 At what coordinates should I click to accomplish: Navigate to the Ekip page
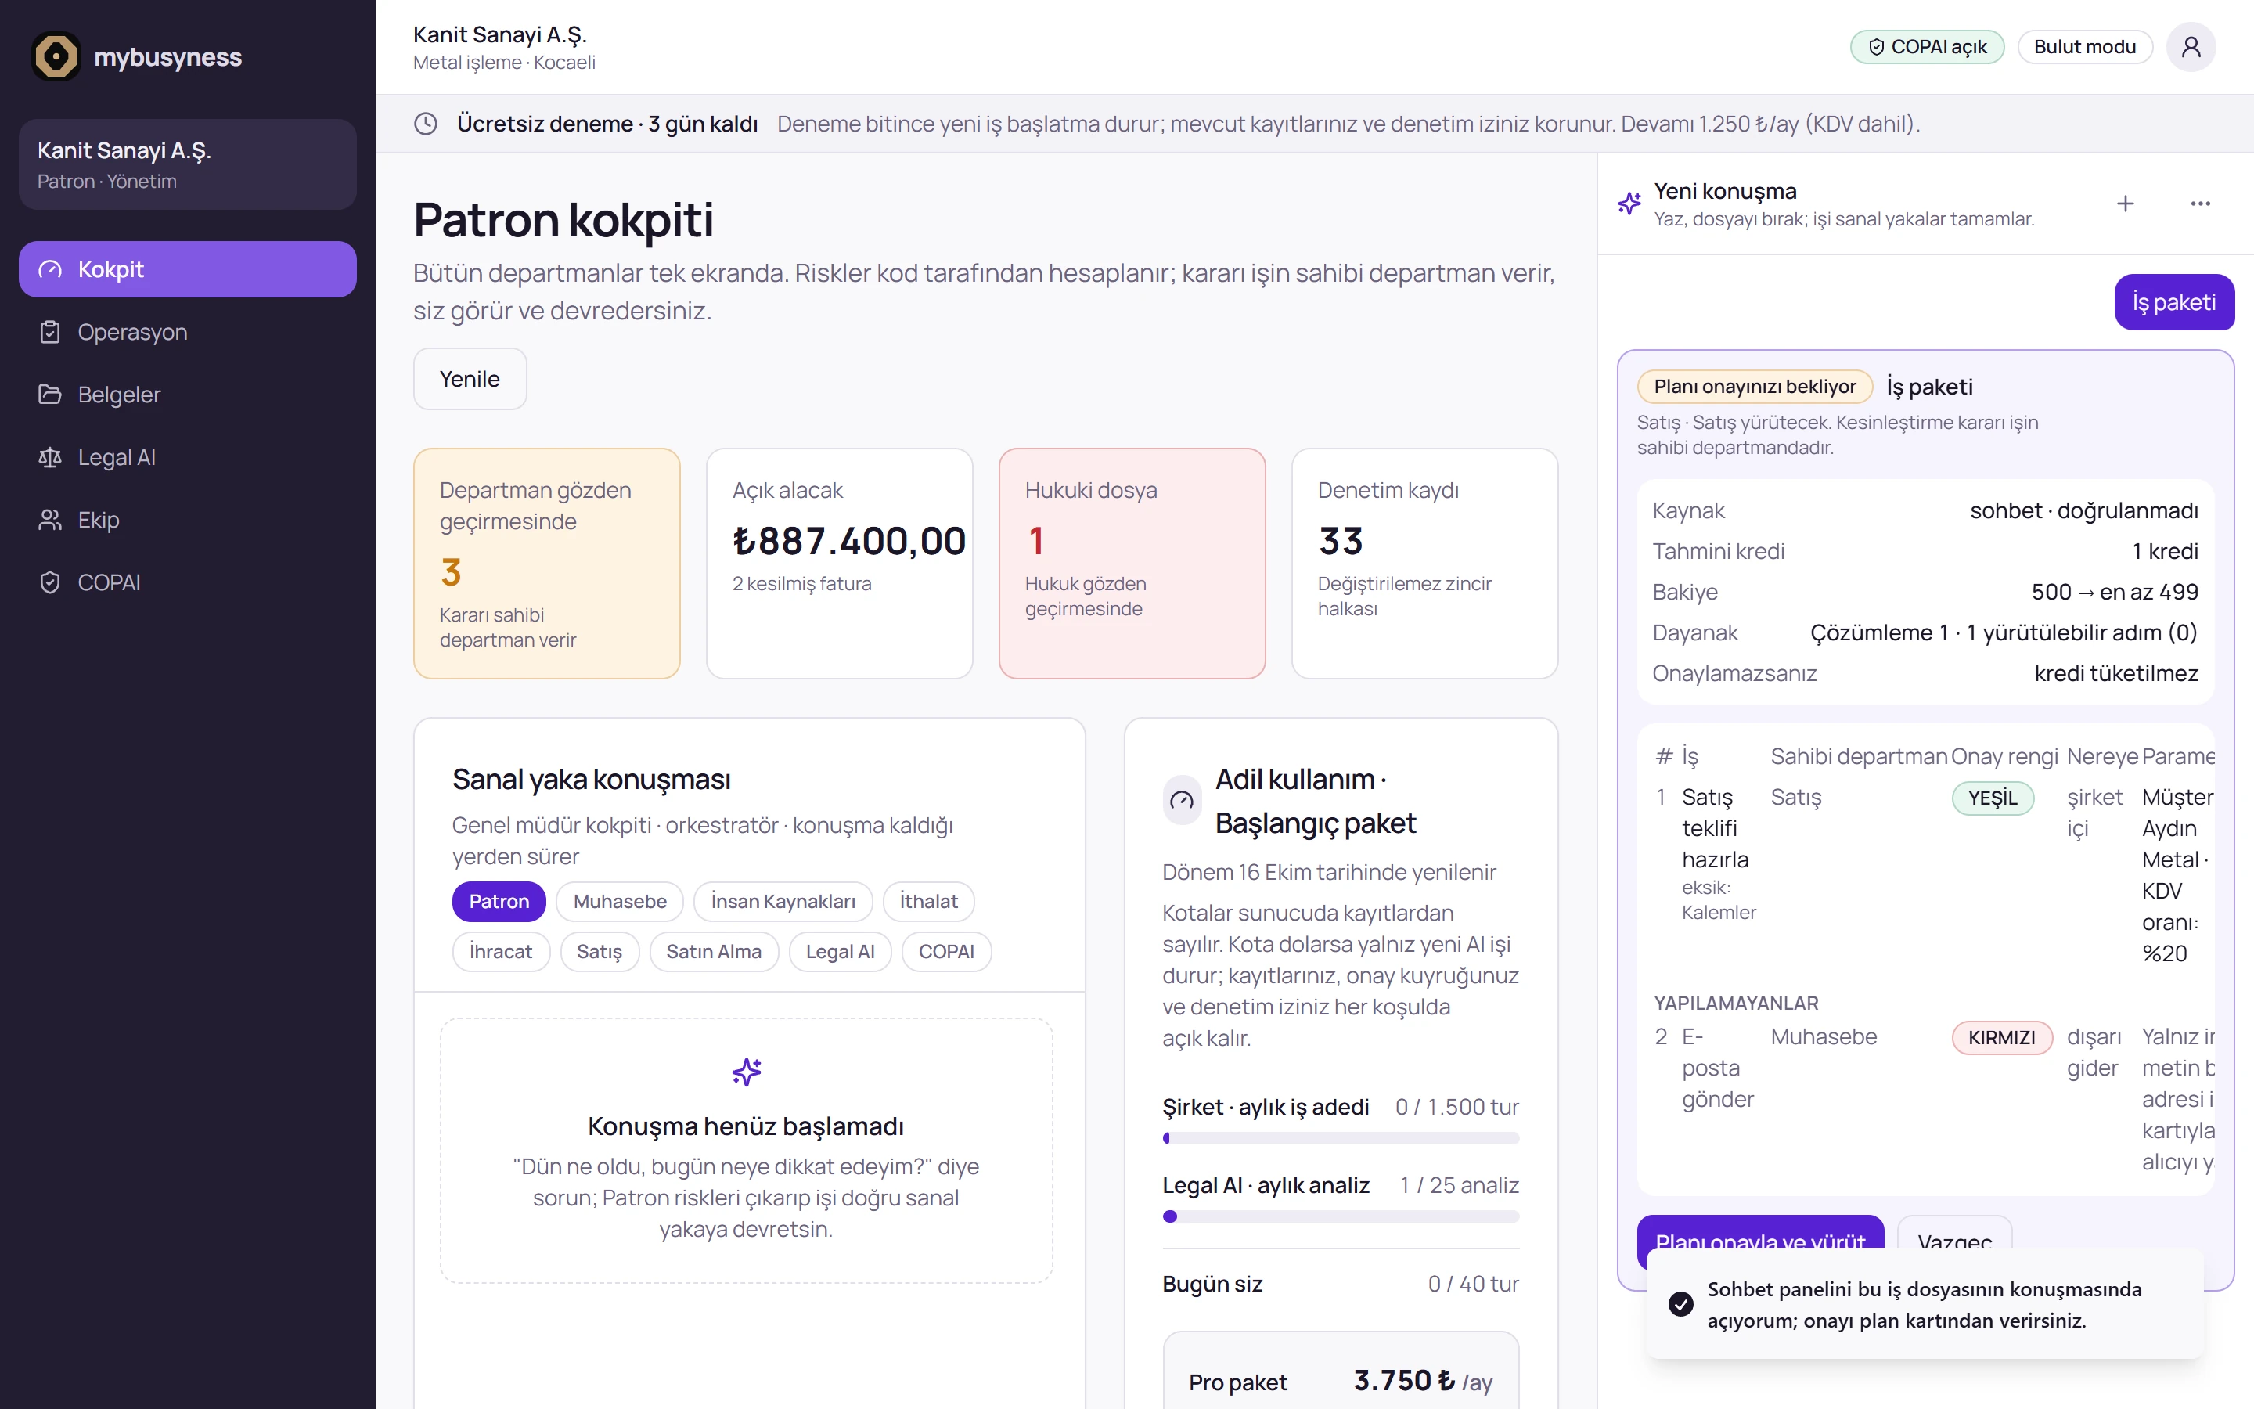[x=187, y=520]
